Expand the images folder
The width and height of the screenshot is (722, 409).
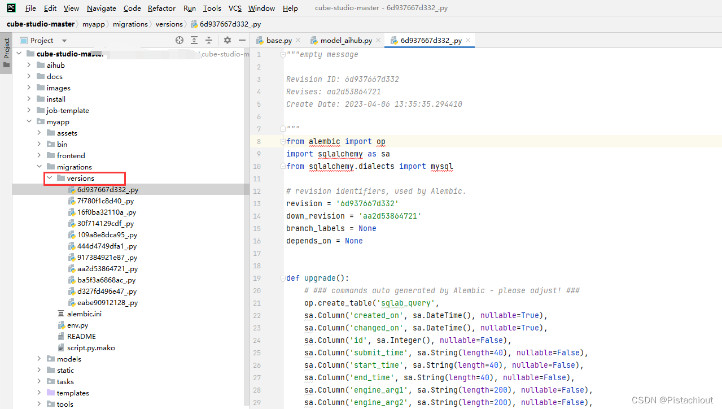click(29, 88)
